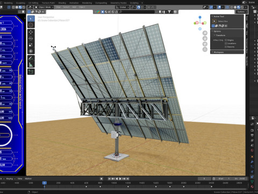The height and width of the screenshot is (194, 258).
Task: Select the Cursor tool
Action: tap(31, 25)
